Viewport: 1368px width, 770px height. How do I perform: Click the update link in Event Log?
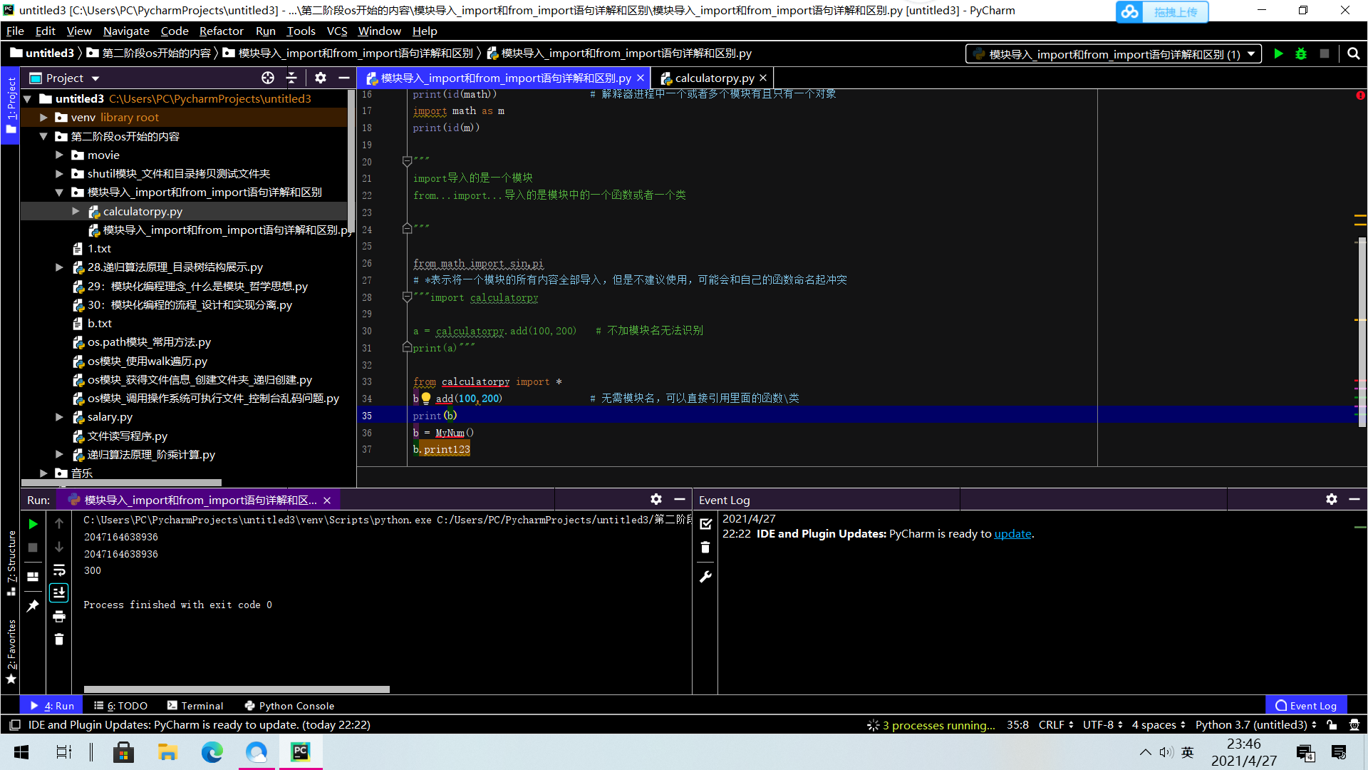coord(1012,534)
